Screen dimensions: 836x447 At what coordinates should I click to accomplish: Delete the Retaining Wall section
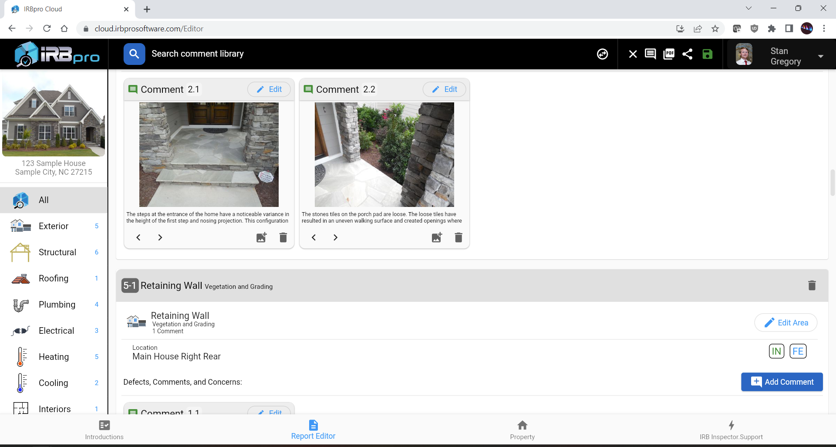[x=812, y=285]
